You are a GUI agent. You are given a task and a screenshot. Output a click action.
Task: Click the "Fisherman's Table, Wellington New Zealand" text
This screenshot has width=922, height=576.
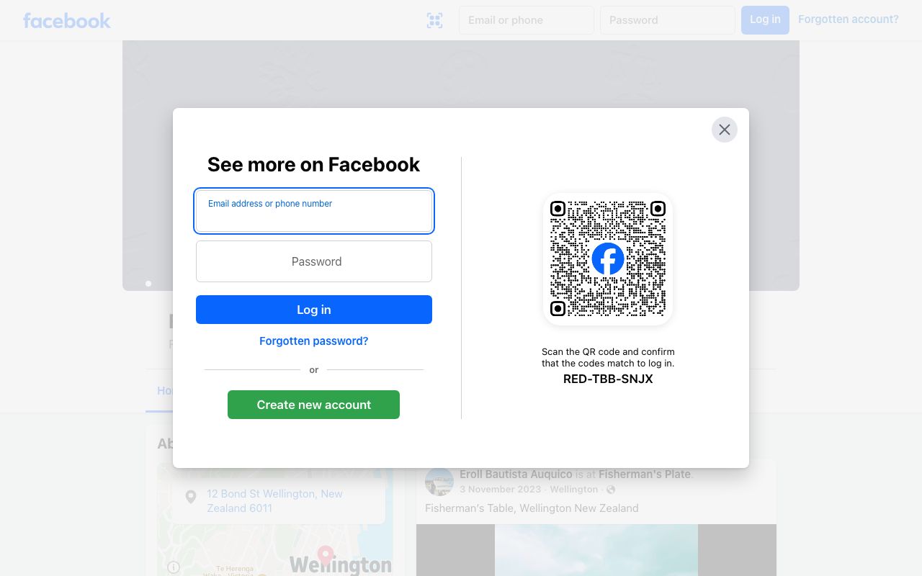coord(532,508)
